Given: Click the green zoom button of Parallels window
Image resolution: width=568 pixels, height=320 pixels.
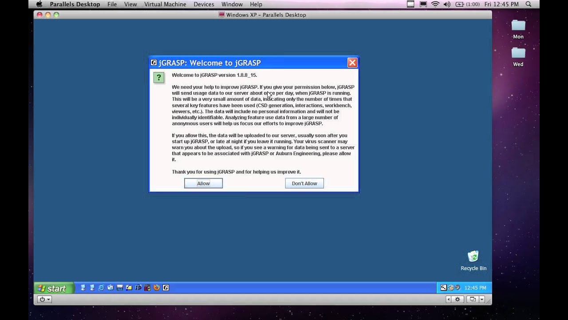Looking at the screenshot, I should click(x=56, y=15).
